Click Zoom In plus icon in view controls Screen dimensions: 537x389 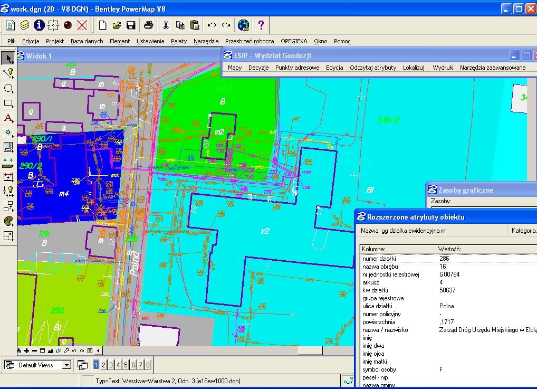(27, 350)
